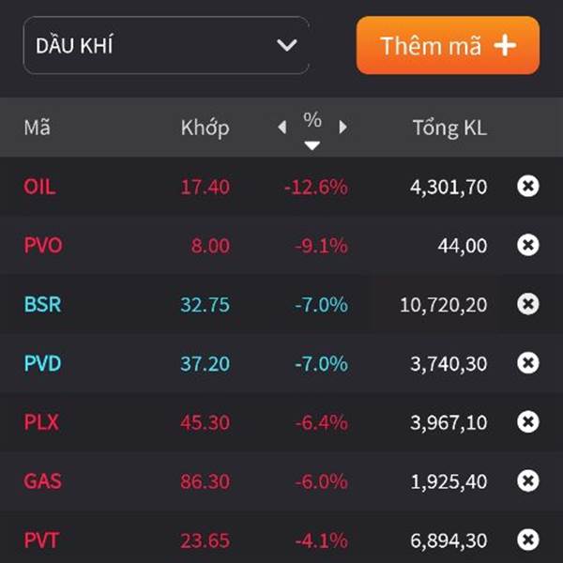Remove PVD stock from list
Image resolution: width=563 pixels, height=563 pixels.
click(528, 363)
